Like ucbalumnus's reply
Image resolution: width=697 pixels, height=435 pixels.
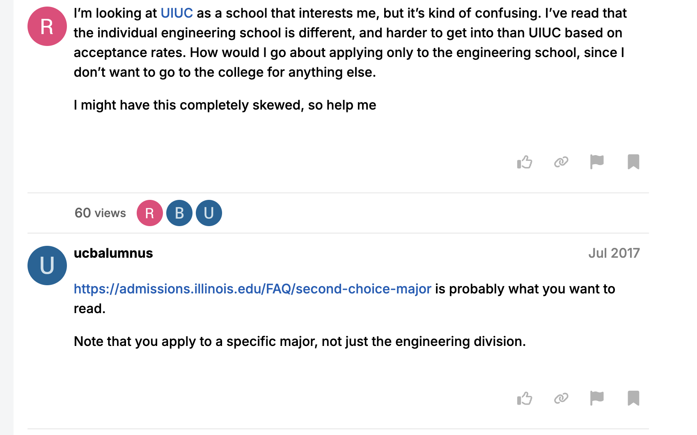coord(525,398)
